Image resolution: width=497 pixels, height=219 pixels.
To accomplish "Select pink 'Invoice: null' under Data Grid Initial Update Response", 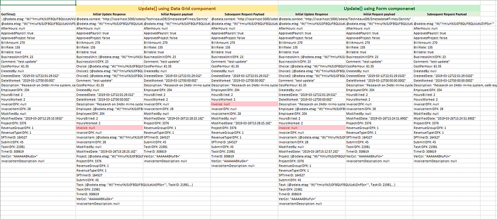I will tap(109, 127).
